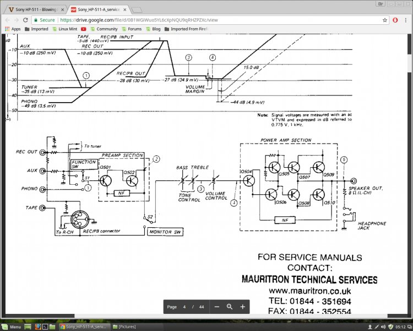The image size is (413, 331).
Task: Click the zoom out minus button
Action: [217, 307]
